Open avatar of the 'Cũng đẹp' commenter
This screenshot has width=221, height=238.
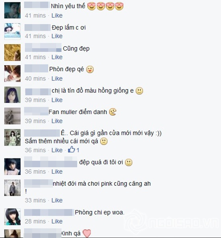point(12,53)
